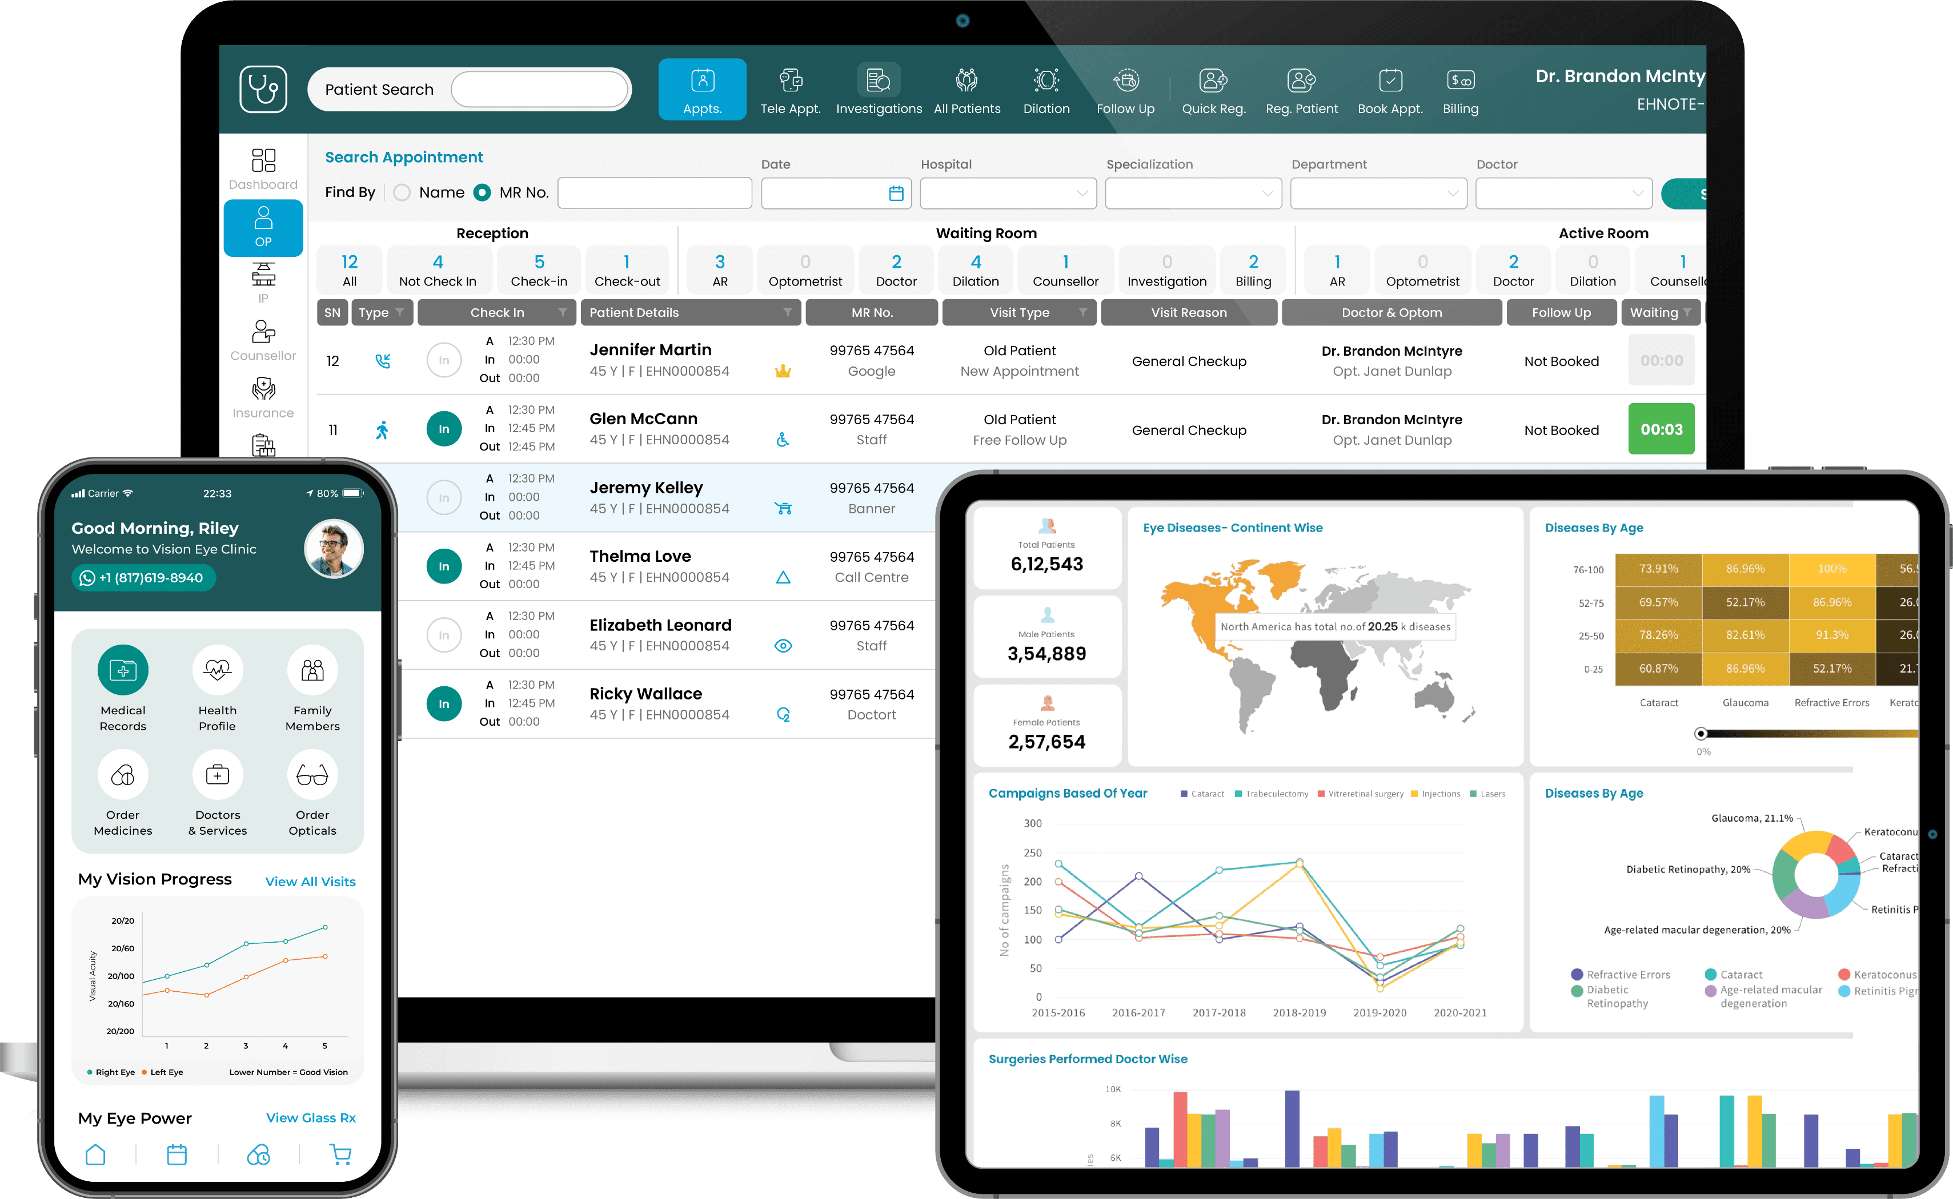Click the View All Visits link
This screenshot has height=1199, width=1953.
[310, 881]
